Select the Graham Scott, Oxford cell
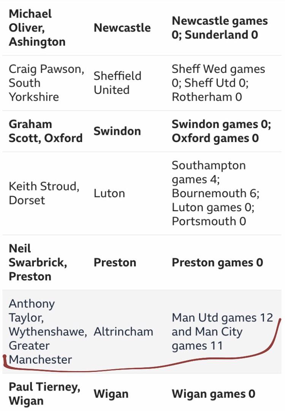 tap(46, 131)
